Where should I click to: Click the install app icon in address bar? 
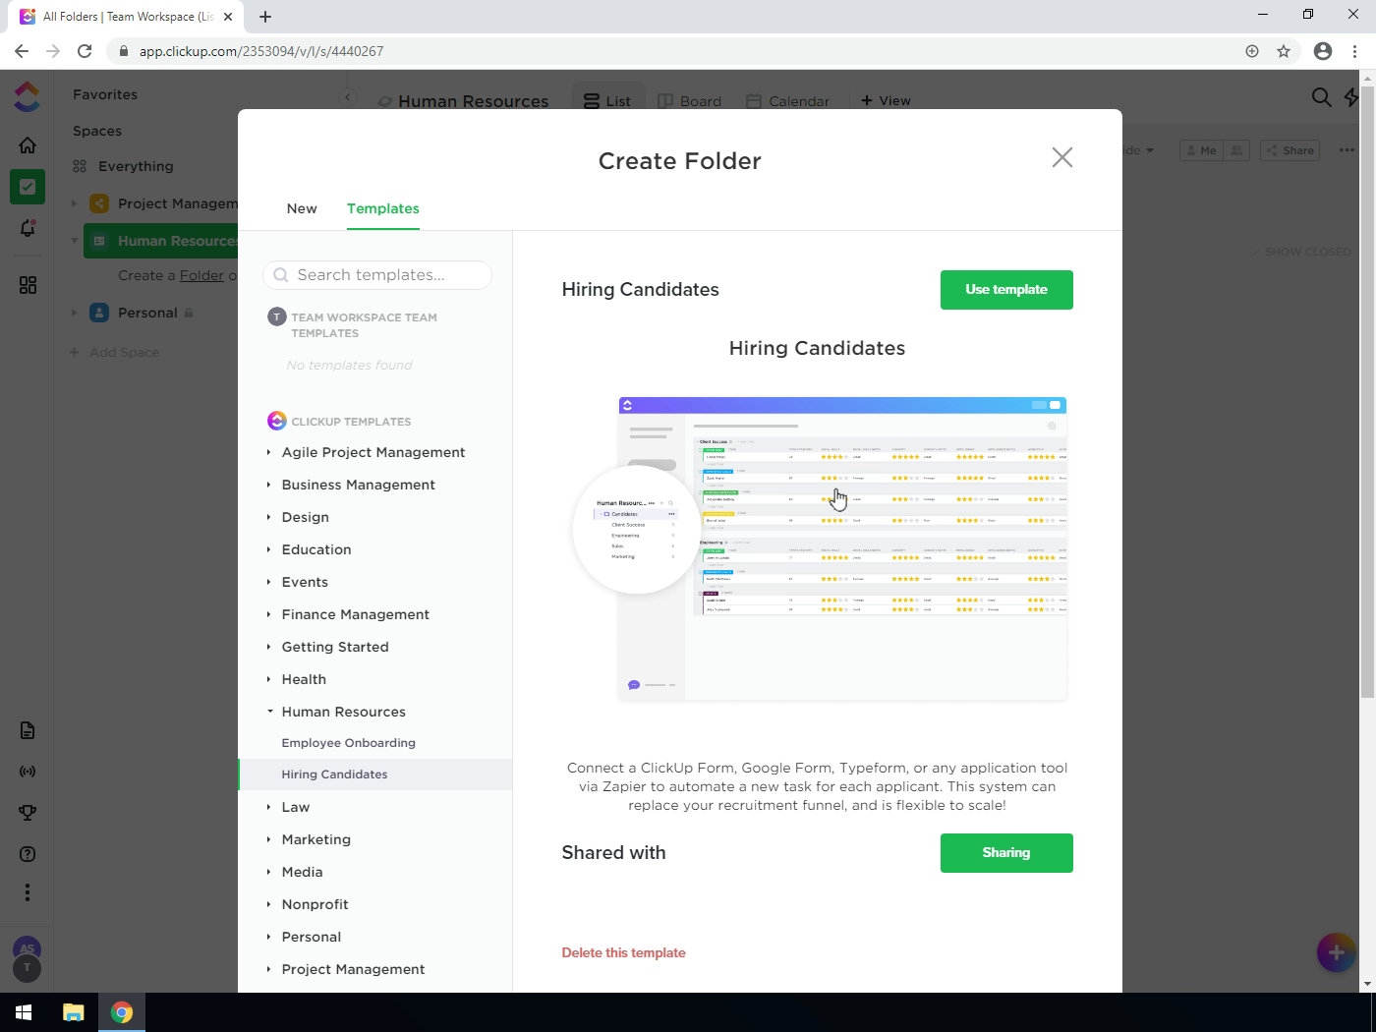tap(1252, 51)
